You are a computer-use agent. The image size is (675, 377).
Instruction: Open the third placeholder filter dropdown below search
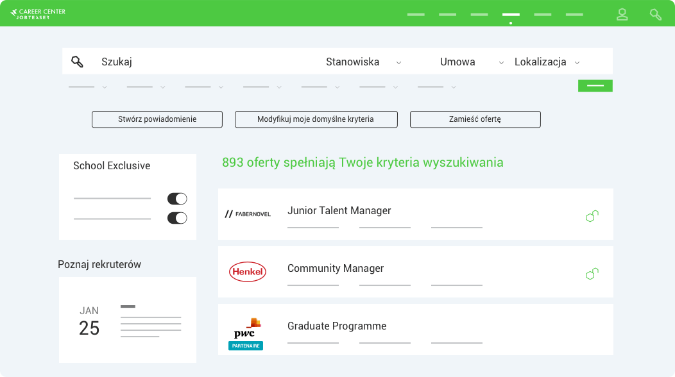pos(204,87)
